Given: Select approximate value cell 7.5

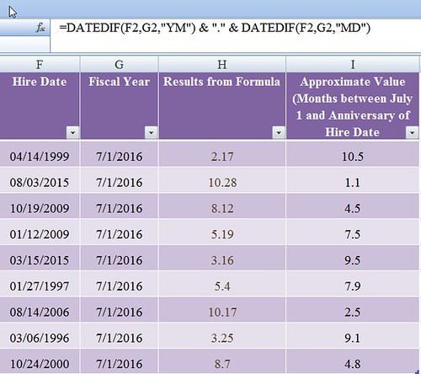Looking at the screenshot, I should click(353, 232).
